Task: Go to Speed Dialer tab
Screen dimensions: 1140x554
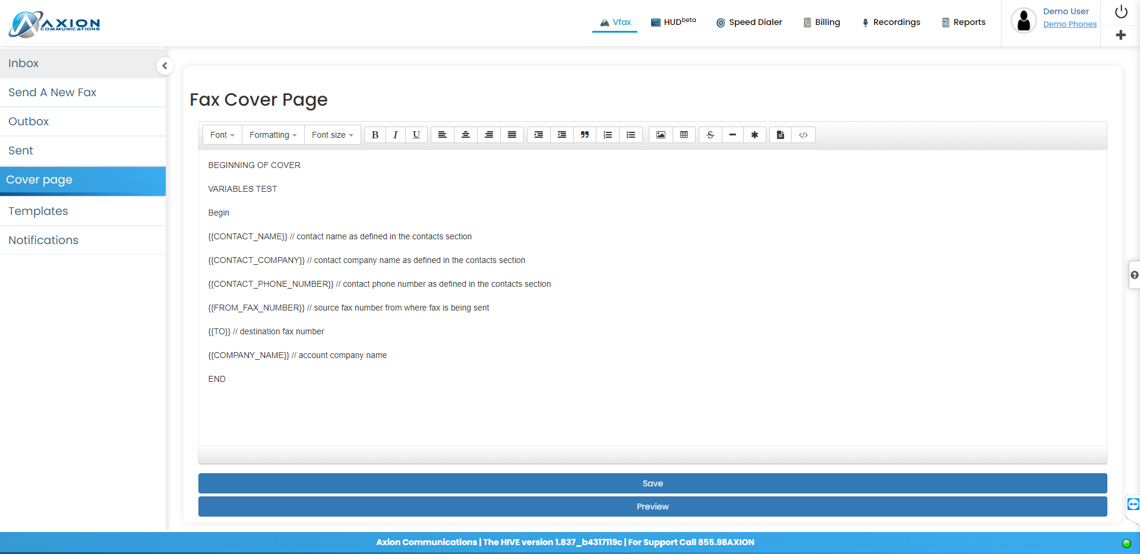Action: pos(749,22)
